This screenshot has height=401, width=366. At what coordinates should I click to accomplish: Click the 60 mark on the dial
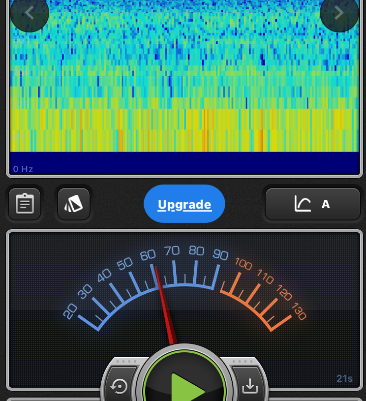pyautogui.click(x=148, y=255)
